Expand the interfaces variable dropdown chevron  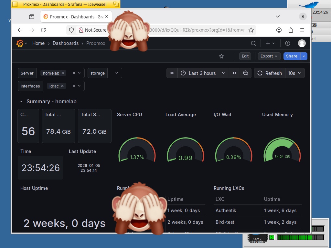(x=80, y=86)
